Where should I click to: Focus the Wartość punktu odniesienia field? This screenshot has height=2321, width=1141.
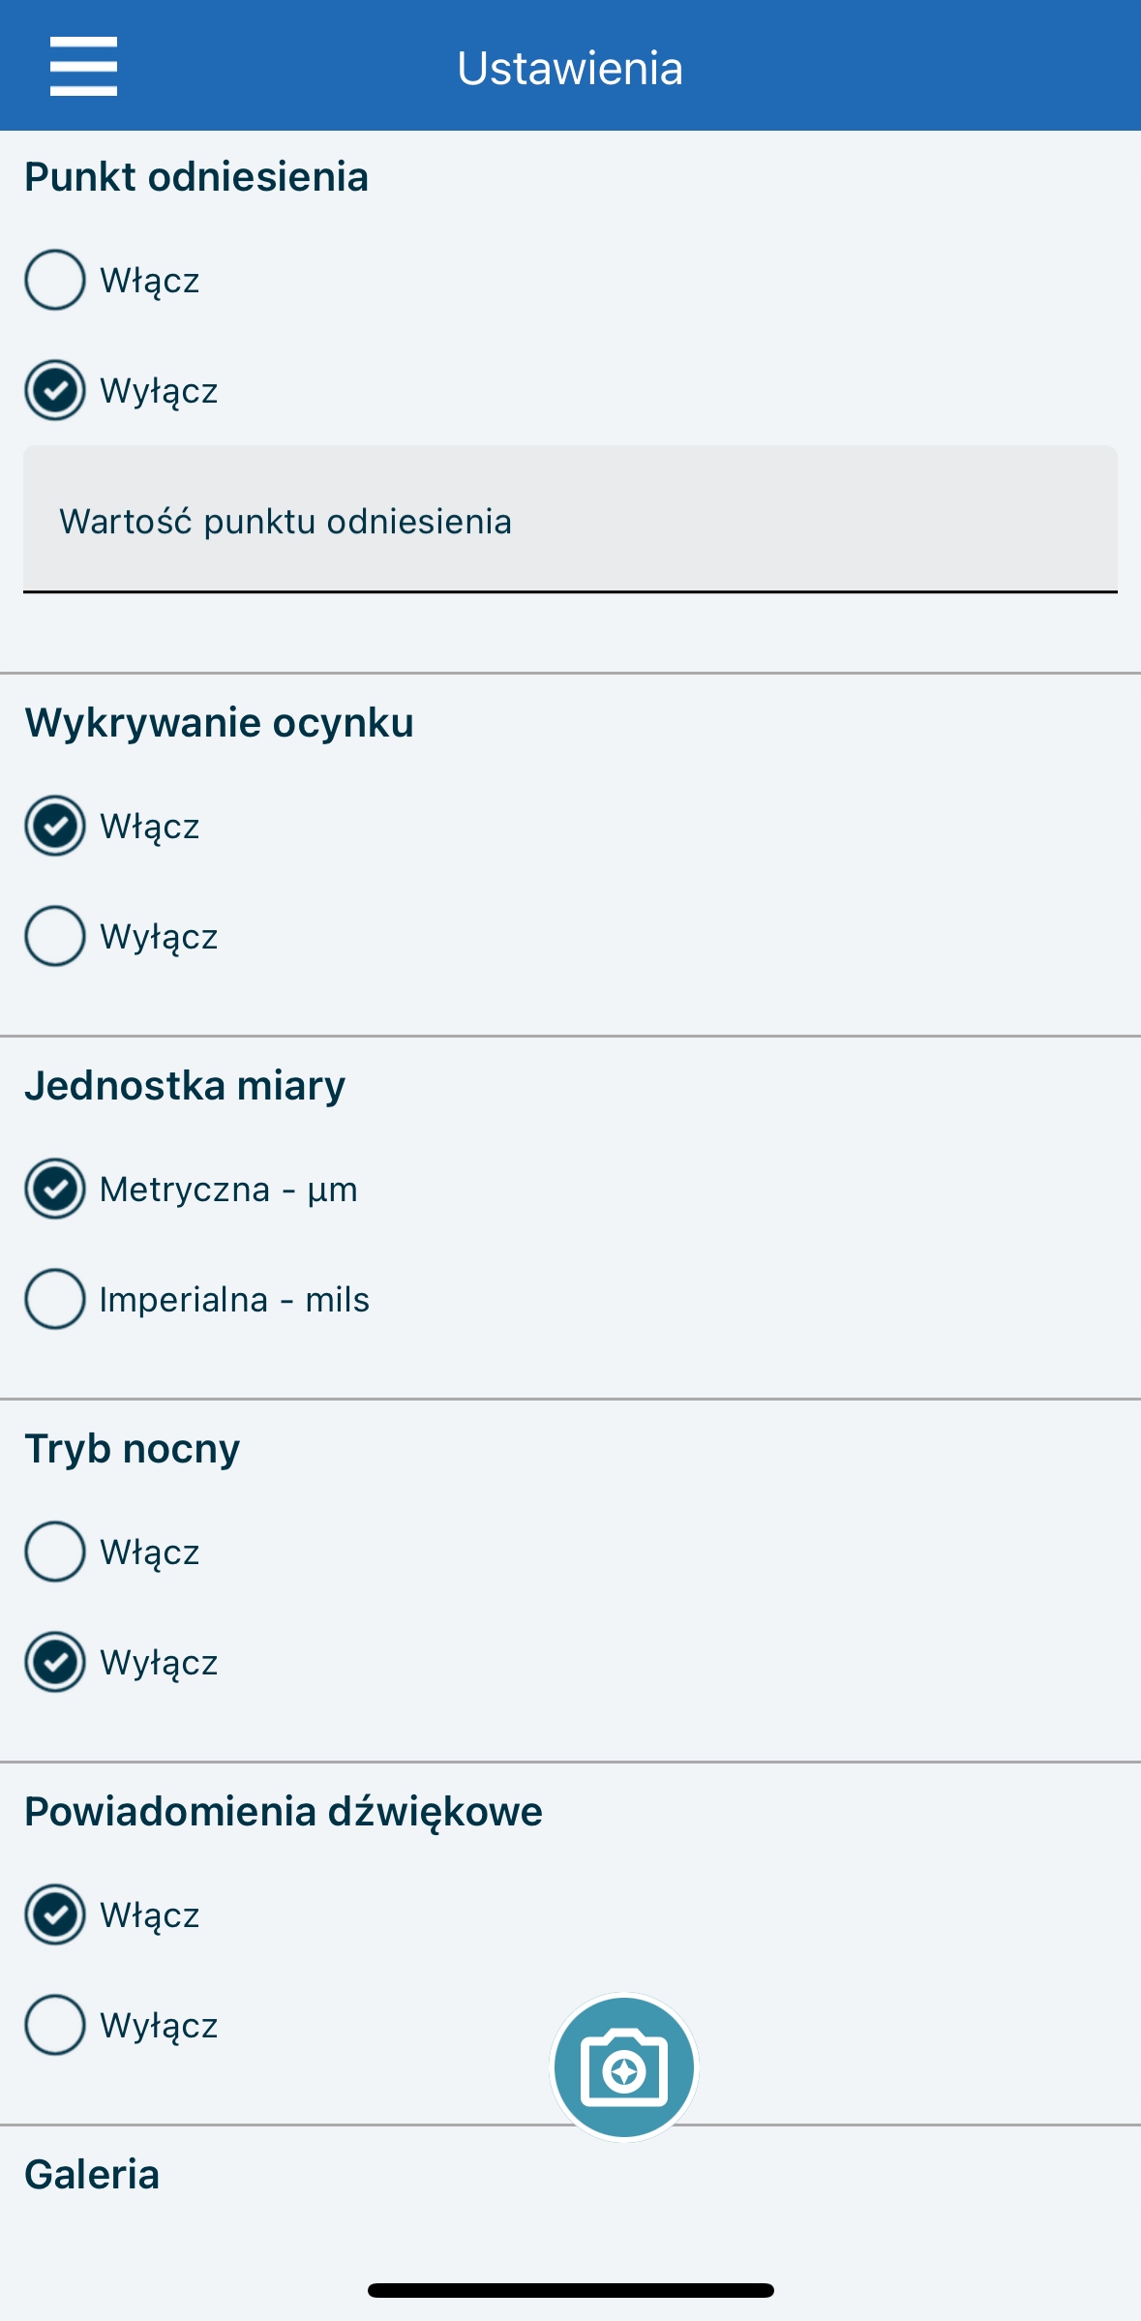(x=570, y=520)
